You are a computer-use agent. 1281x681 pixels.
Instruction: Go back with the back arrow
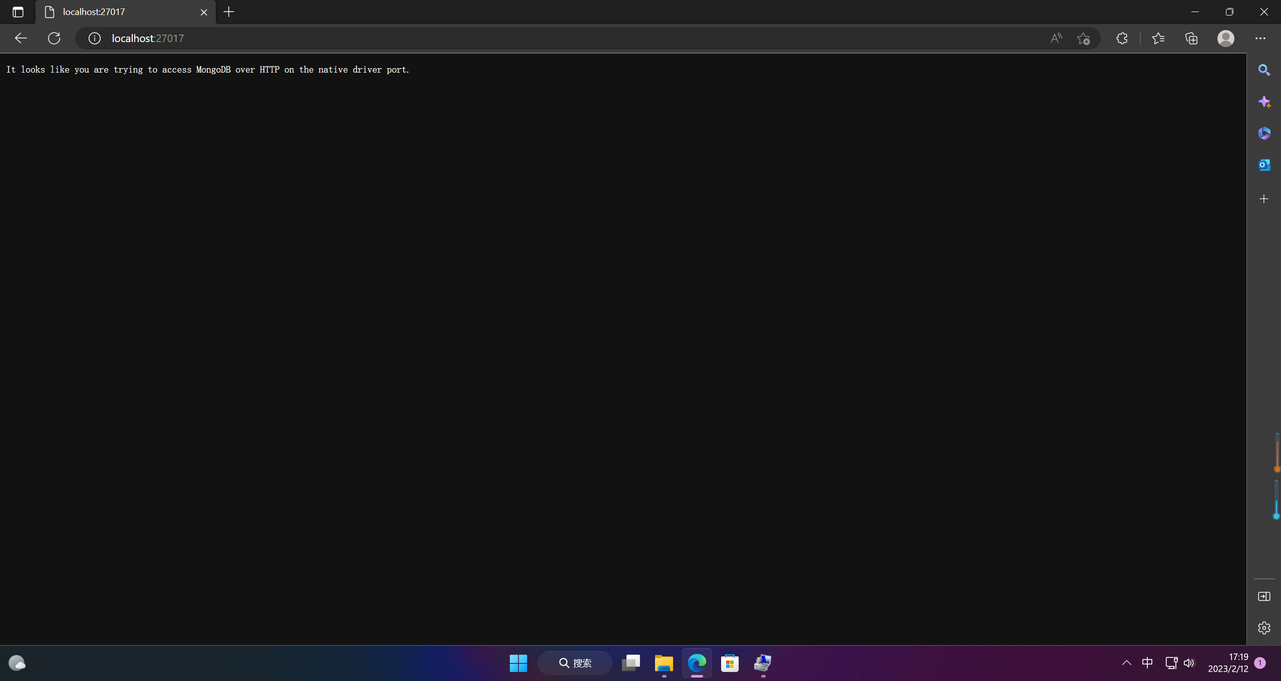click(21, 38)
